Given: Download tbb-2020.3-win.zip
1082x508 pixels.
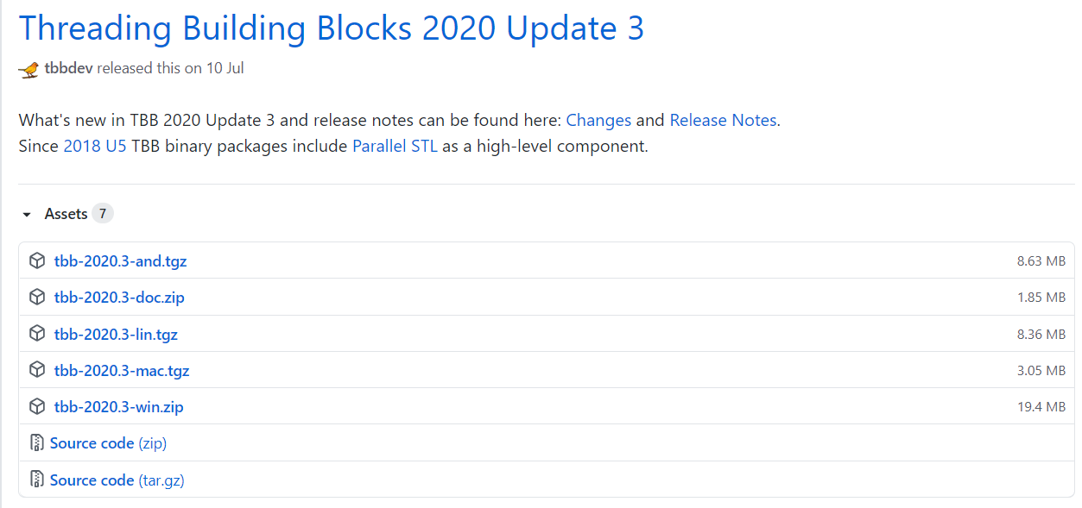Looking at the screenshot, I should (117, 406).
